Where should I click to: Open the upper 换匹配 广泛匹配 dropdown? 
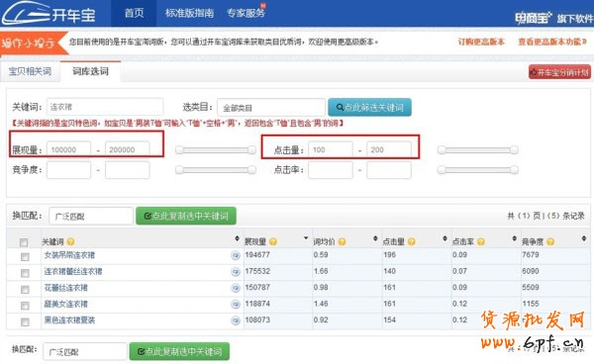click(x=91, y=216)
